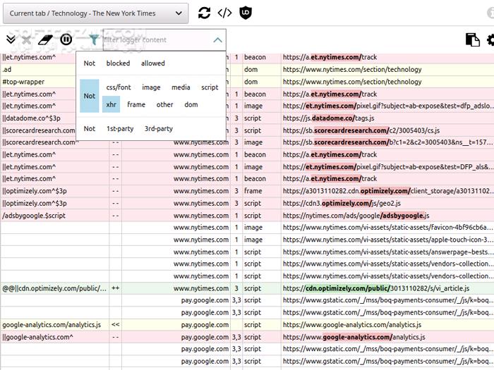Open the scorecardresearch b?c1=2 image URL
This screenshot has height=370, width=494.
(388, 142)
